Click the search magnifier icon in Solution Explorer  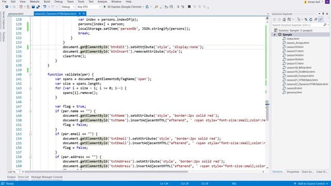[x=325, y=25]
